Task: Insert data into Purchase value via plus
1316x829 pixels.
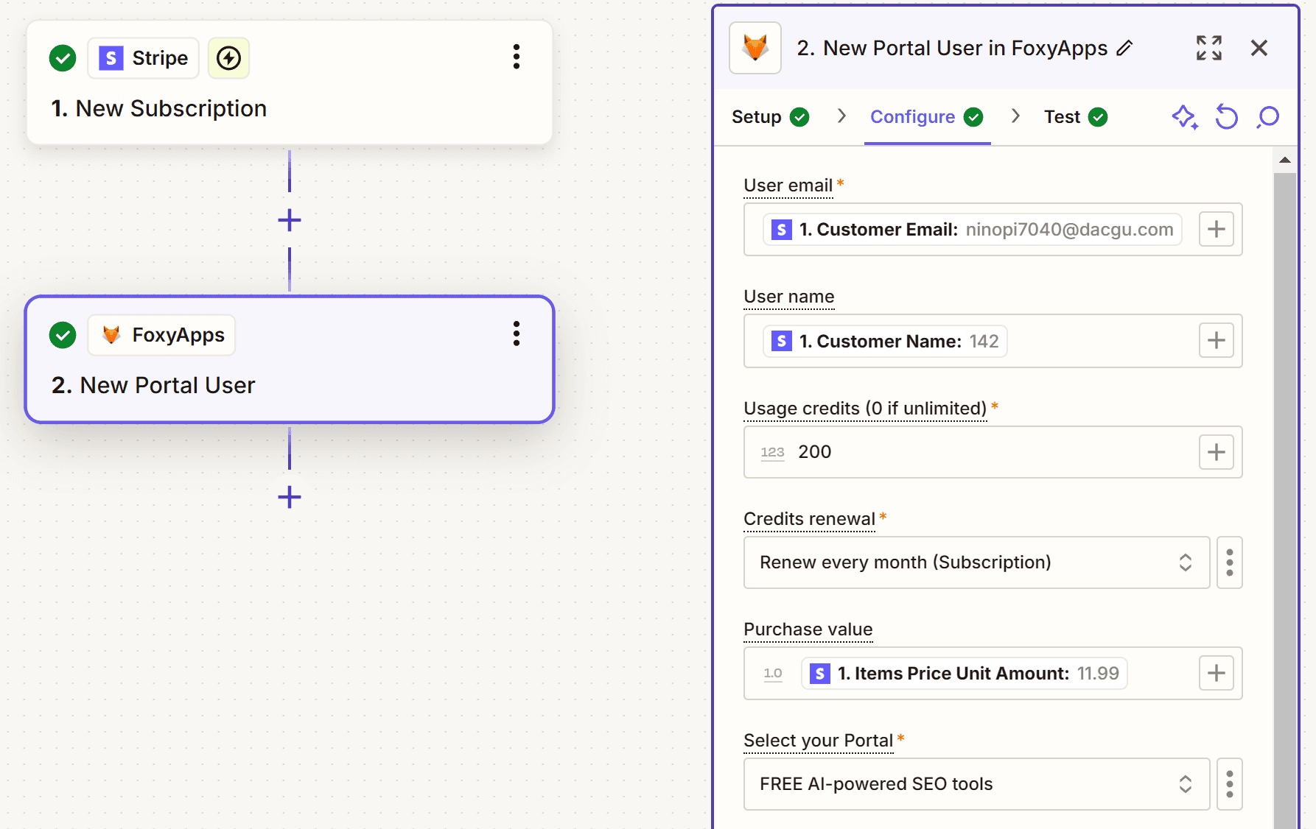Action: click(x=1217, y=672)
